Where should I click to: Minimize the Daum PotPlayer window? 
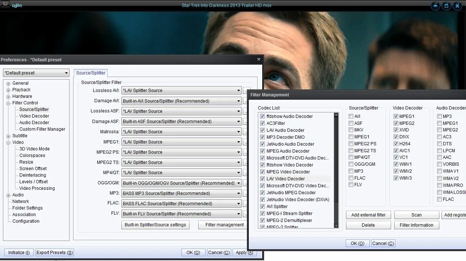tap(435, 6)
